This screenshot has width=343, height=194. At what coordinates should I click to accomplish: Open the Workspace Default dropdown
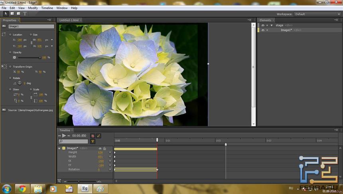pyautogui.click(x=317, y=14)
